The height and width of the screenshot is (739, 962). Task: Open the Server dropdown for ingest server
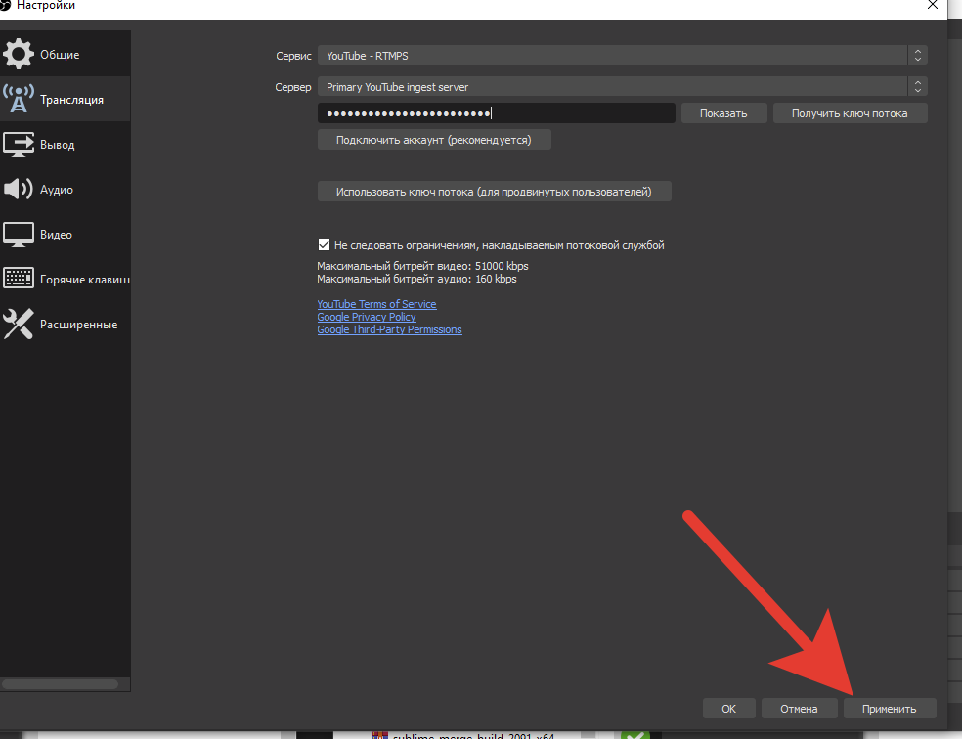[622, 87]
